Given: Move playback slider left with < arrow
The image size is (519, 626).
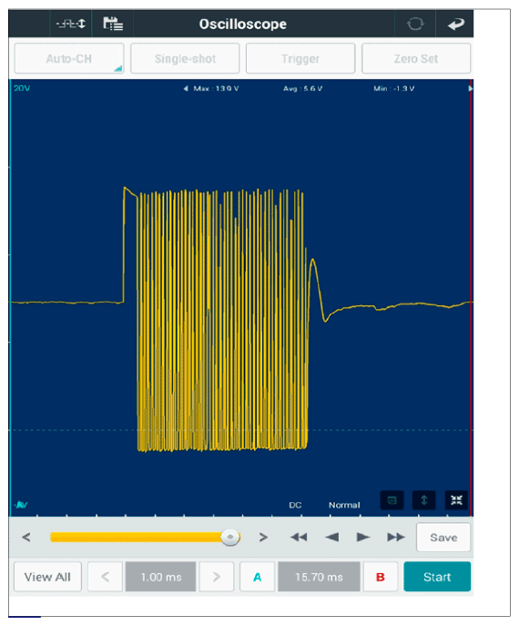Looking at the screenshot, I should point(26,538).
